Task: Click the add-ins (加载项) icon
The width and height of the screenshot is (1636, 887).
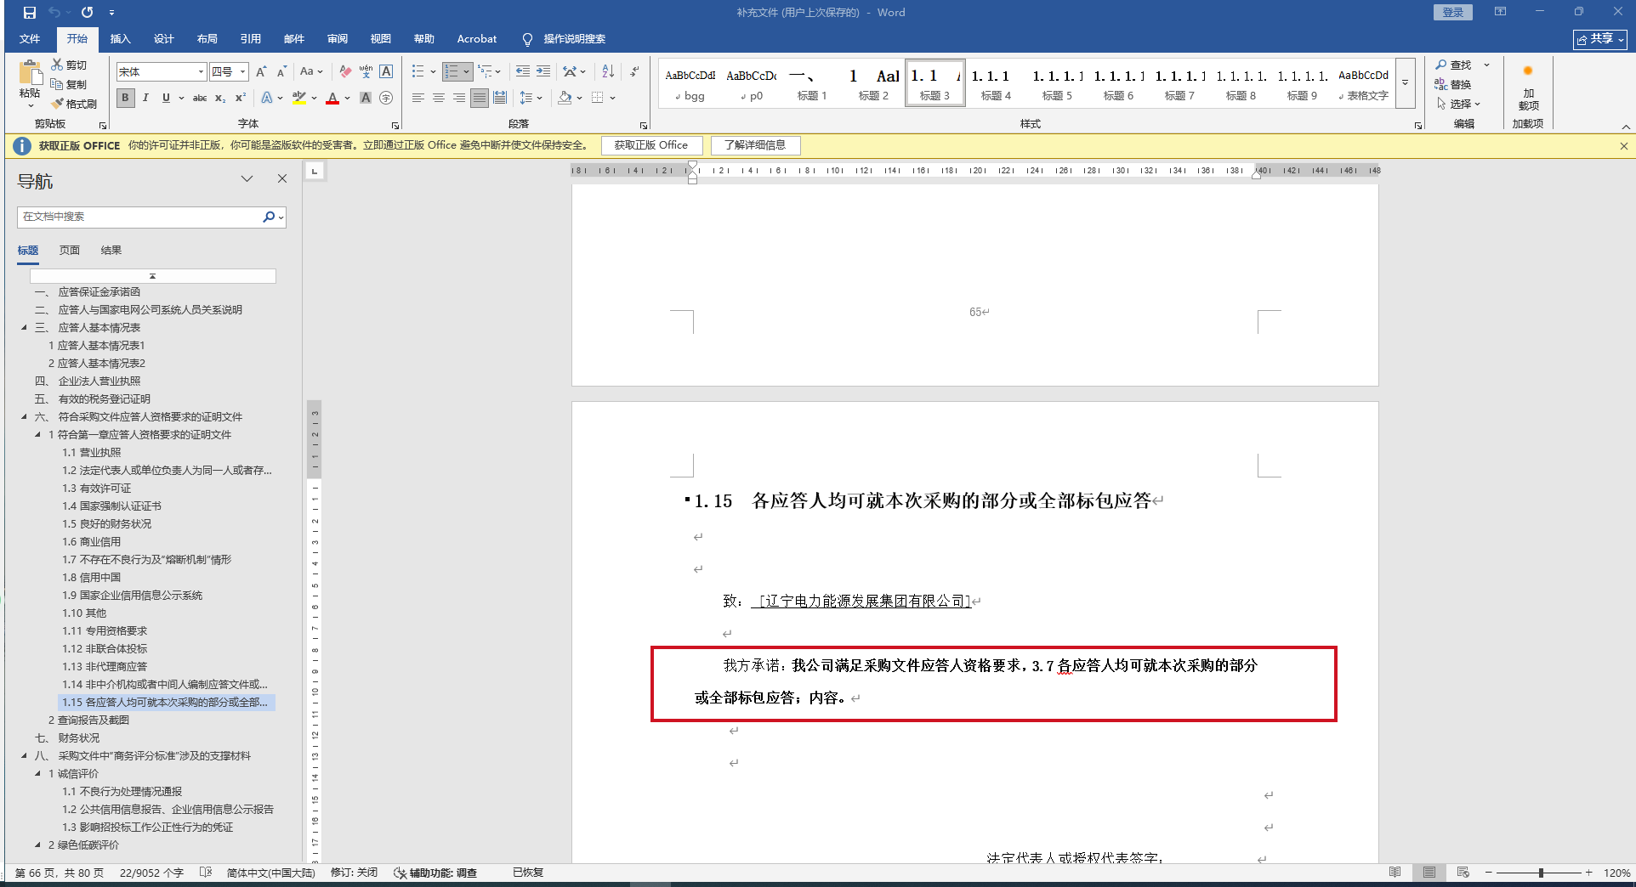Action: pyautogui.click(x=1528, y=71)
